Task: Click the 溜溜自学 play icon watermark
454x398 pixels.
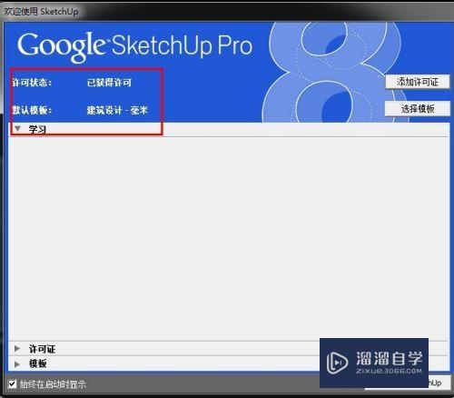Action: click(x=337, y=363)
